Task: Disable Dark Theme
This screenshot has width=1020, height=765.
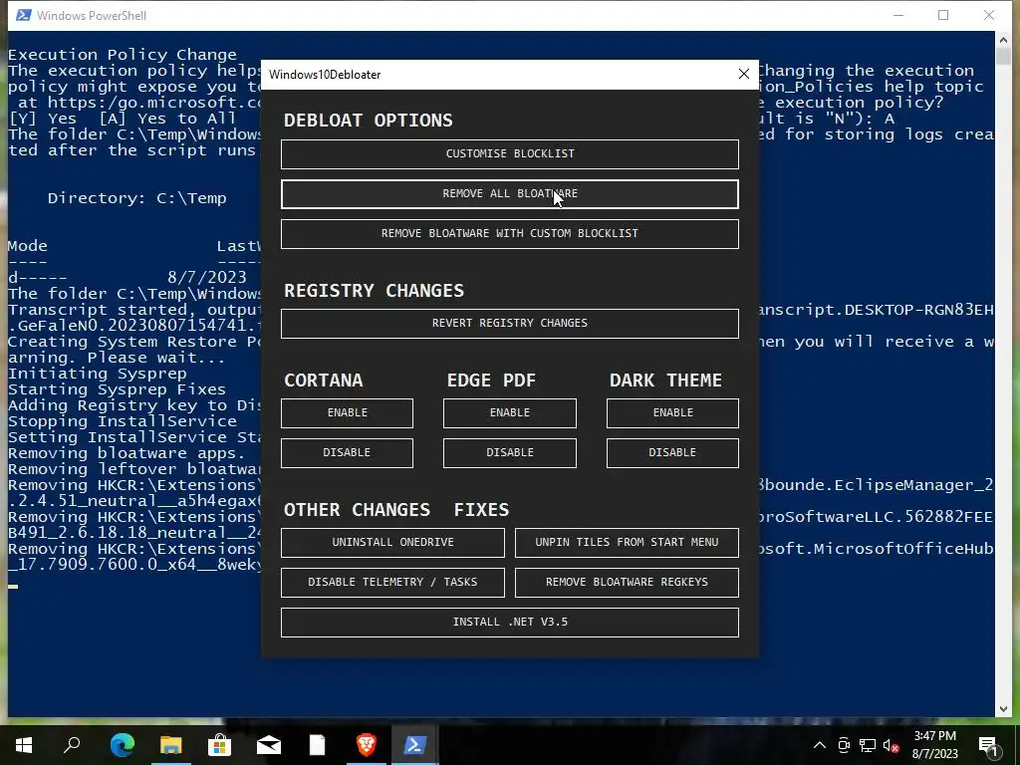Action: click(672, 453)
